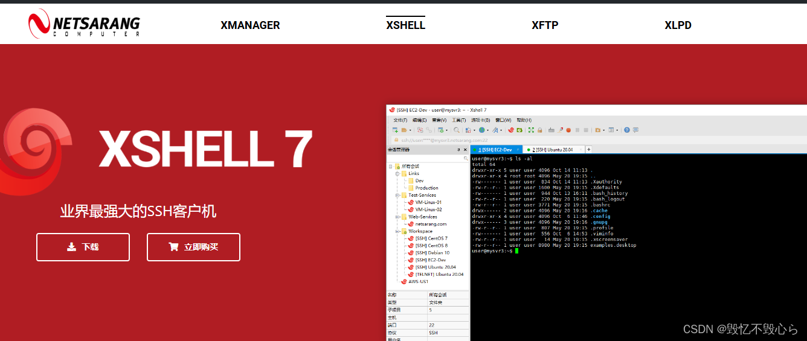Expand dropdown arrow beside layout icon
The height and width of the screenshot is (341, 807).
(617, 130)
